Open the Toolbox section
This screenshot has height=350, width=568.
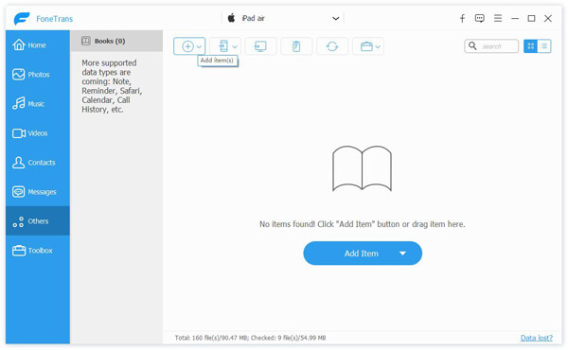37,250
